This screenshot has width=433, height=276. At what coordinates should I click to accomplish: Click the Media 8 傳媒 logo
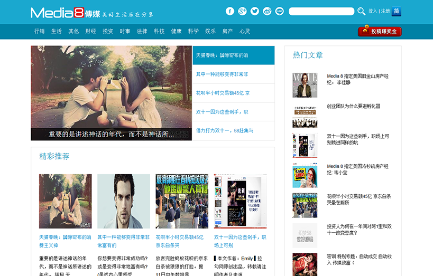[63, 13]
